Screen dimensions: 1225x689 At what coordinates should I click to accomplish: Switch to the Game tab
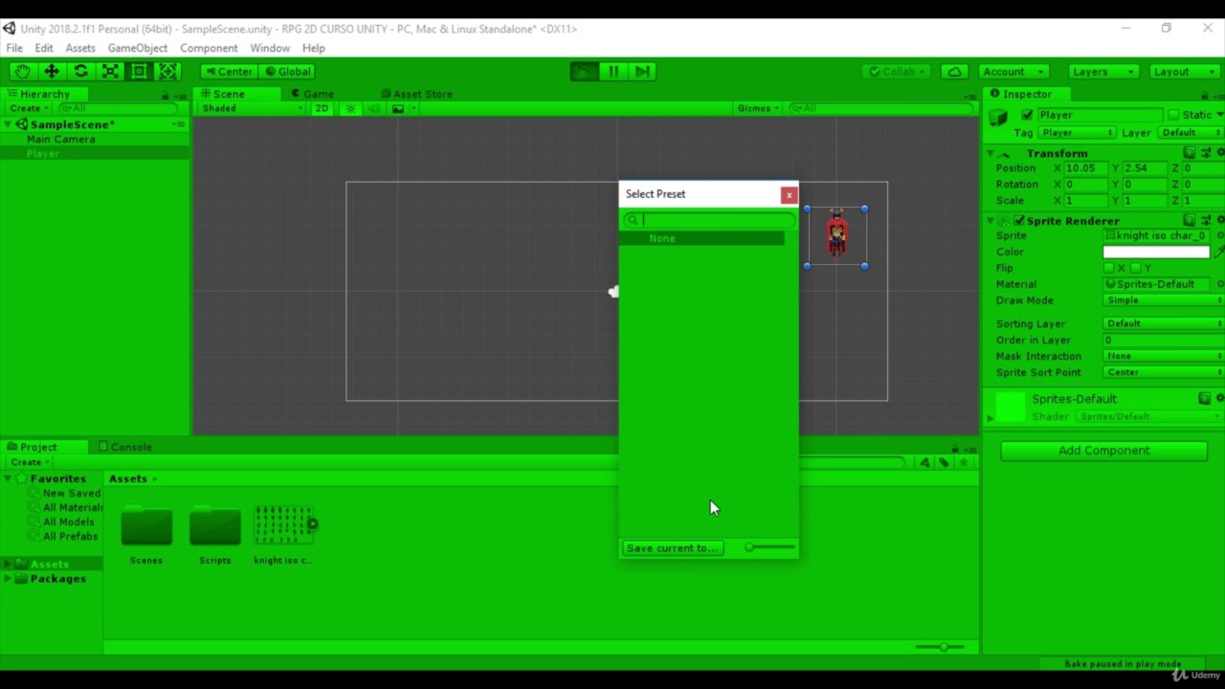click(312, 94)
